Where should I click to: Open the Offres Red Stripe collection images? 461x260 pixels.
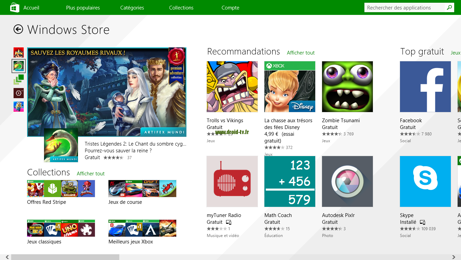pos(61,189)
